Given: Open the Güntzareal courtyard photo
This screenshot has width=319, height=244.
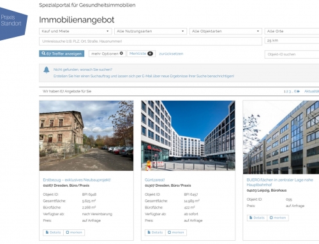Looking at the screenshot, I should (x=188, y=136).
